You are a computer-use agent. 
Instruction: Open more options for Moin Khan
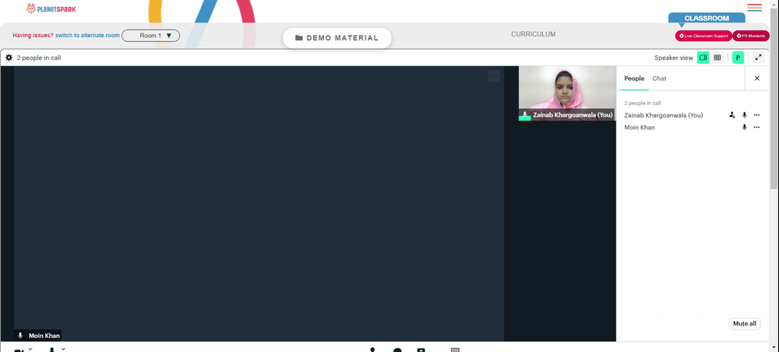[x=756, y=128]
